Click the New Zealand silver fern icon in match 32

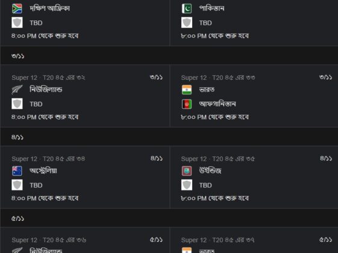point(17,90)
